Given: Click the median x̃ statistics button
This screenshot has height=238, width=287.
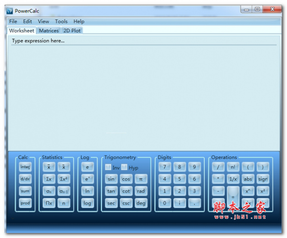Looking at the screenshot, I should [64, 167].
